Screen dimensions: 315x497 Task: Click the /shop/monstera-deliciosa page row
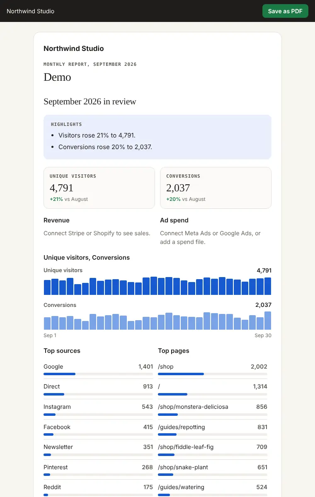tap(213, 409)
